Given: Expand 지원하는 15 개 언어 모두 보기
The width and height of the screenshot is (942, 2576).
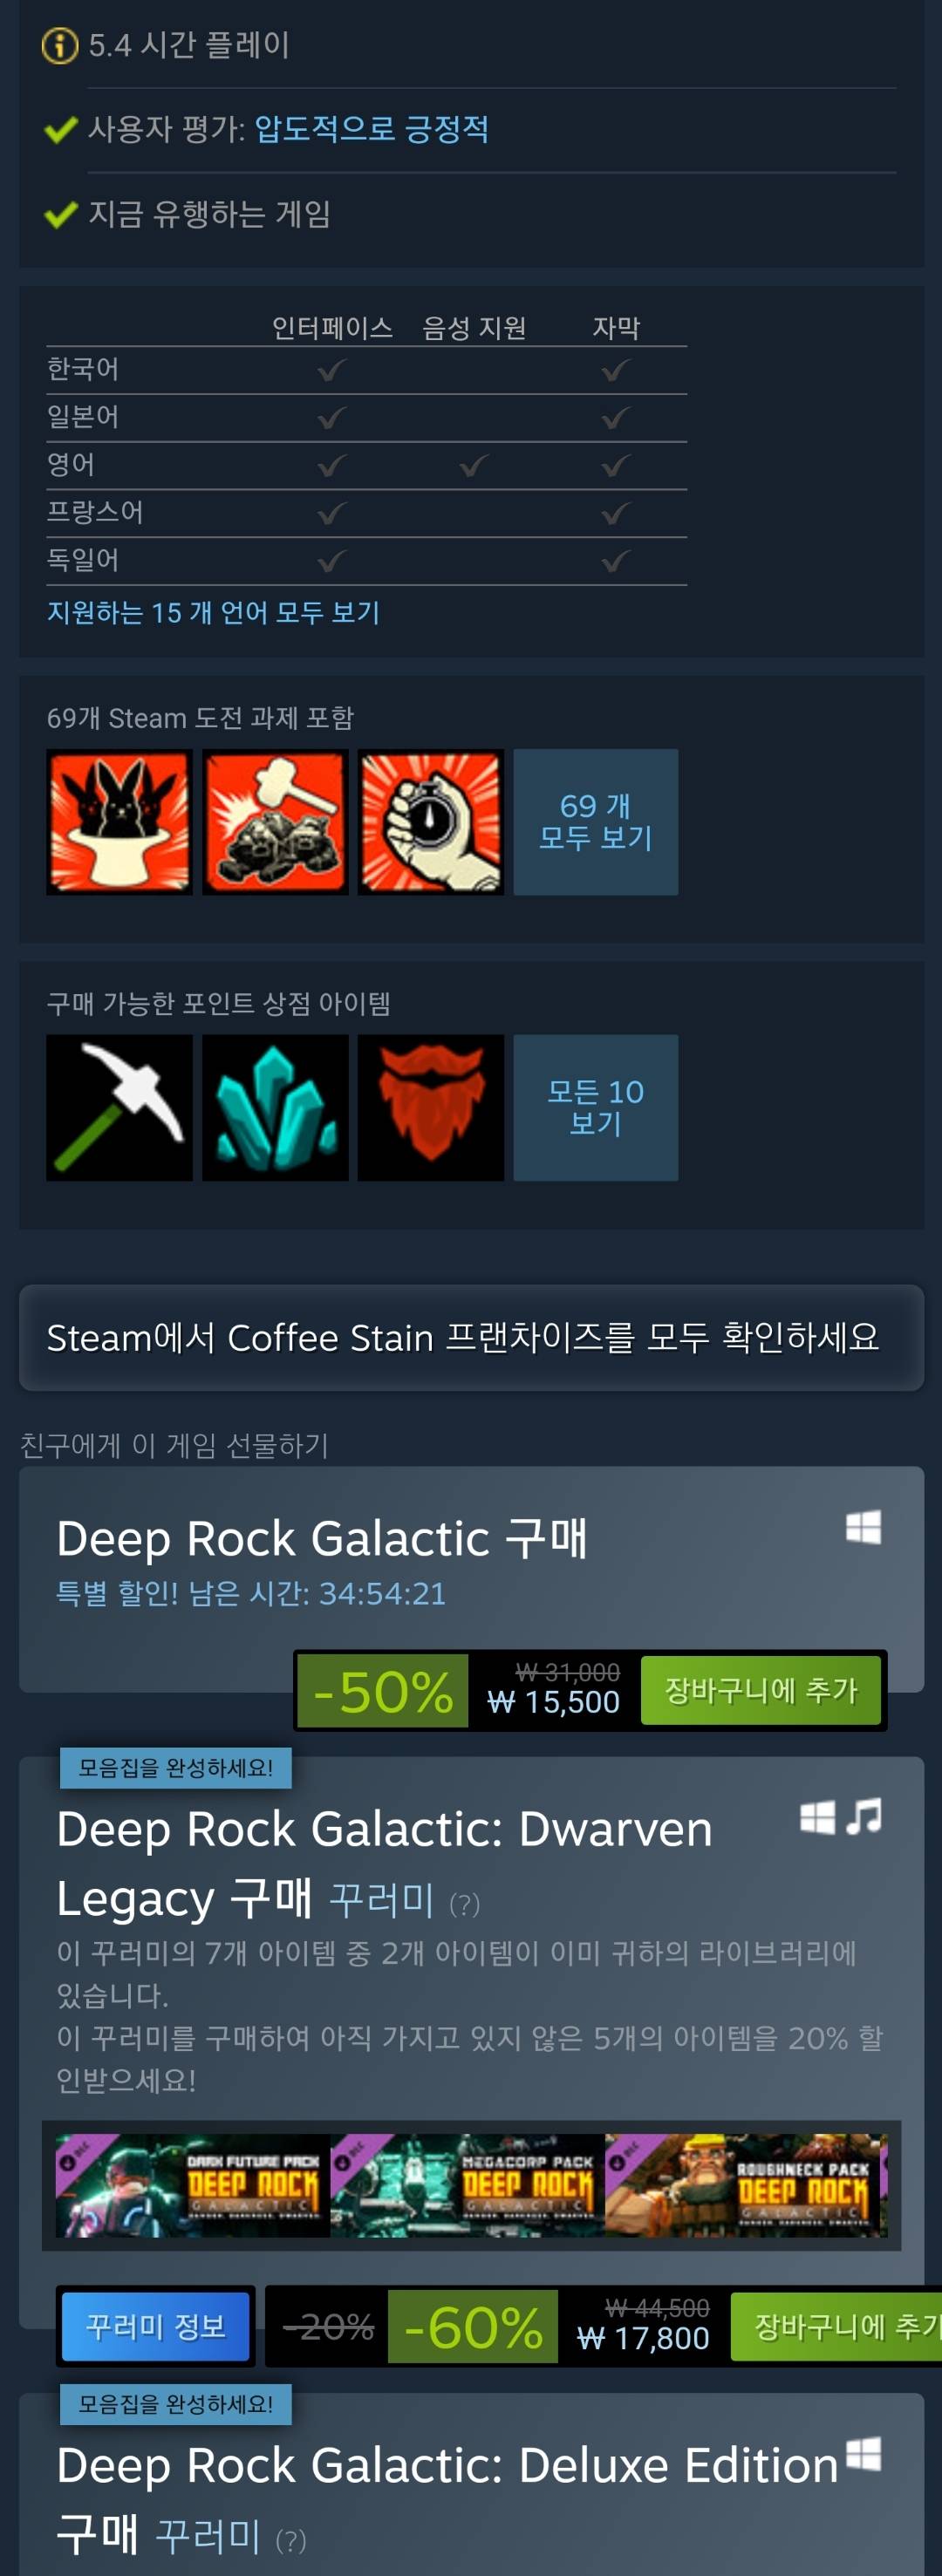Looking at the screenshot, I should 213,612.
